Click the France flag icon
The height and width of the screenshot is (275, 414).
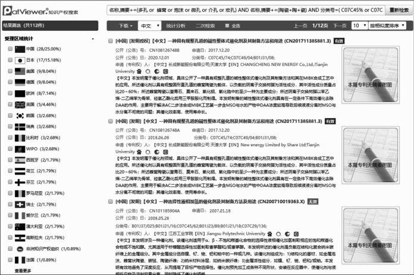[20, 260]
